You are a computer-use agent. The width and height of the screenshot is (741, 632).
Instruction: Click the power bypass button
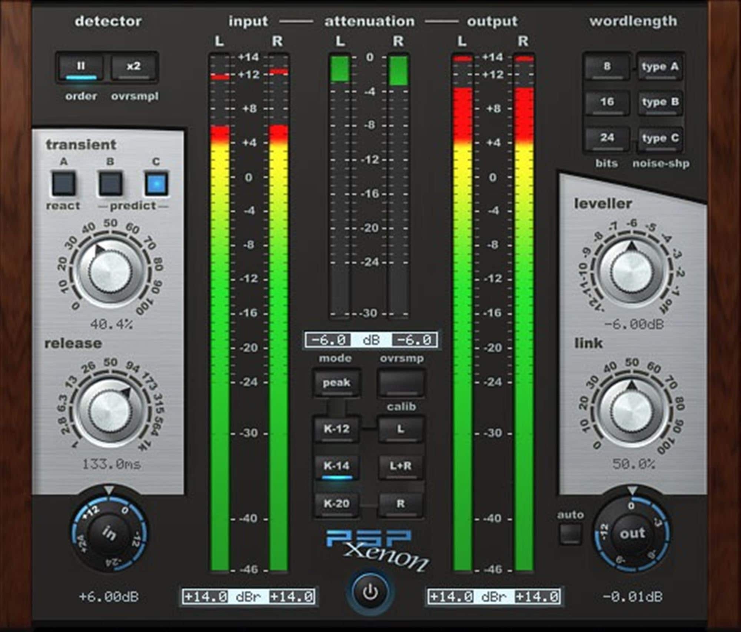370,593
